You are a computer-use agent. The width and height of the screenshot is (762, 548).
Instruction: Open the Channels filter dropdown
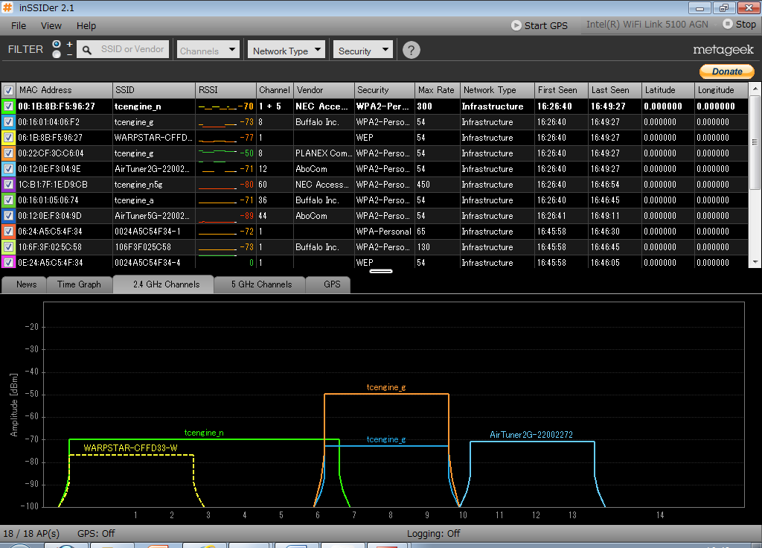tap(208, 50)
